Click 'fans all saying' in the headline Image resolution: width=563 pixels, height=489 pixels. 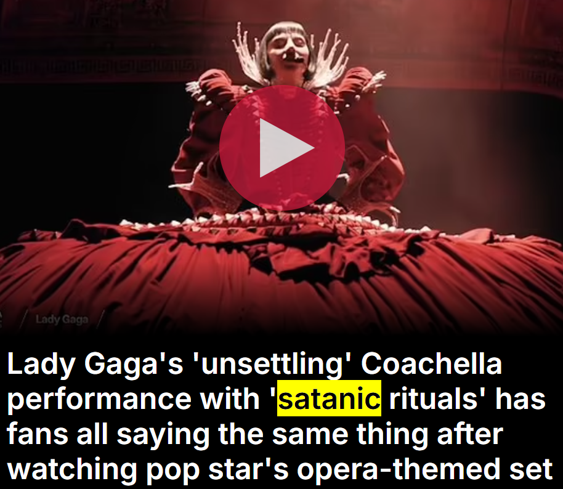[x=108, y=434]
